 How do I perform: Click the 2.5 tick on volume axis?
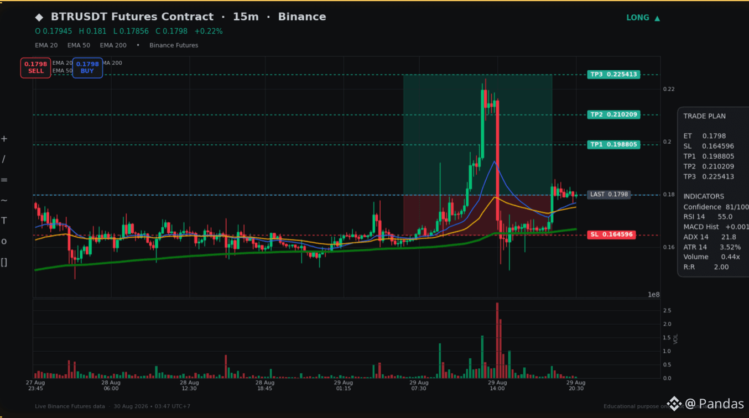coord(667,311)
